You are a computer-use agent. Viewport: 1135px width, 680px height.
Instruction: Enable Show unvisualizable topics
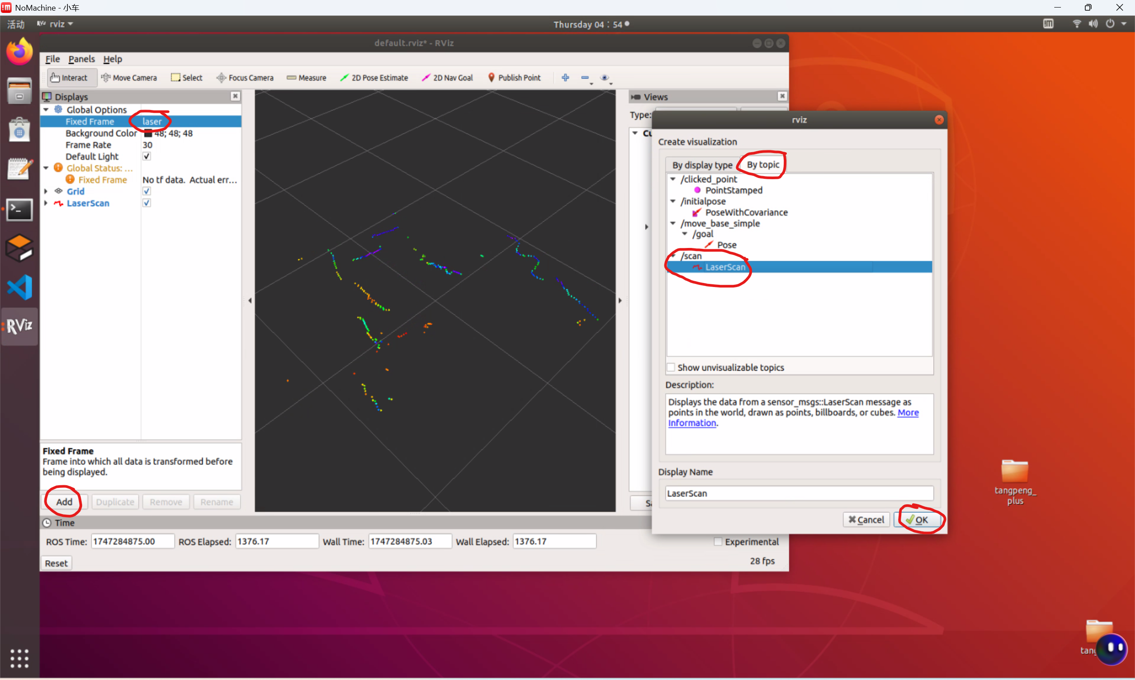671,367
